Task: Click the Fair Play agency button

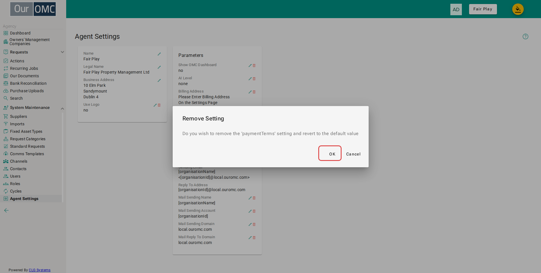Action: tap(483, 9)
